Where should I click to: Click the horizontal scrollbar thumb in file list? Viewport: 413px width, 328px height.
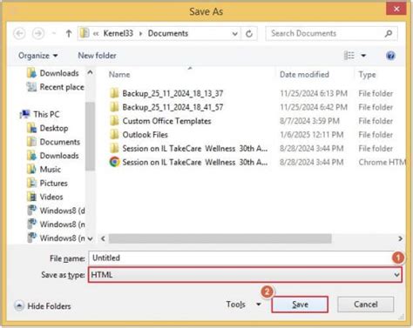click(x=220, y=238)
